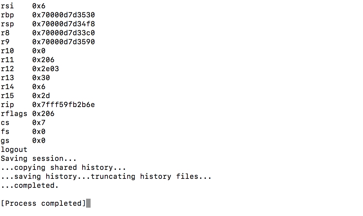Image resolution: width=363 pixels, height=216 pixels.
Task: Click the cs value 0x7
Action: point(39,123)
